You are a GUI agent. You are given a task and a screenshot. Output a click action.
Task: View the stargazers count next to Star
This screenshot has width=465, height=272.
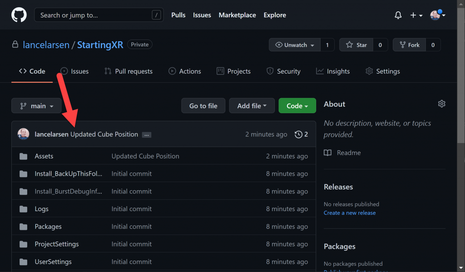(x=380, y=45)
